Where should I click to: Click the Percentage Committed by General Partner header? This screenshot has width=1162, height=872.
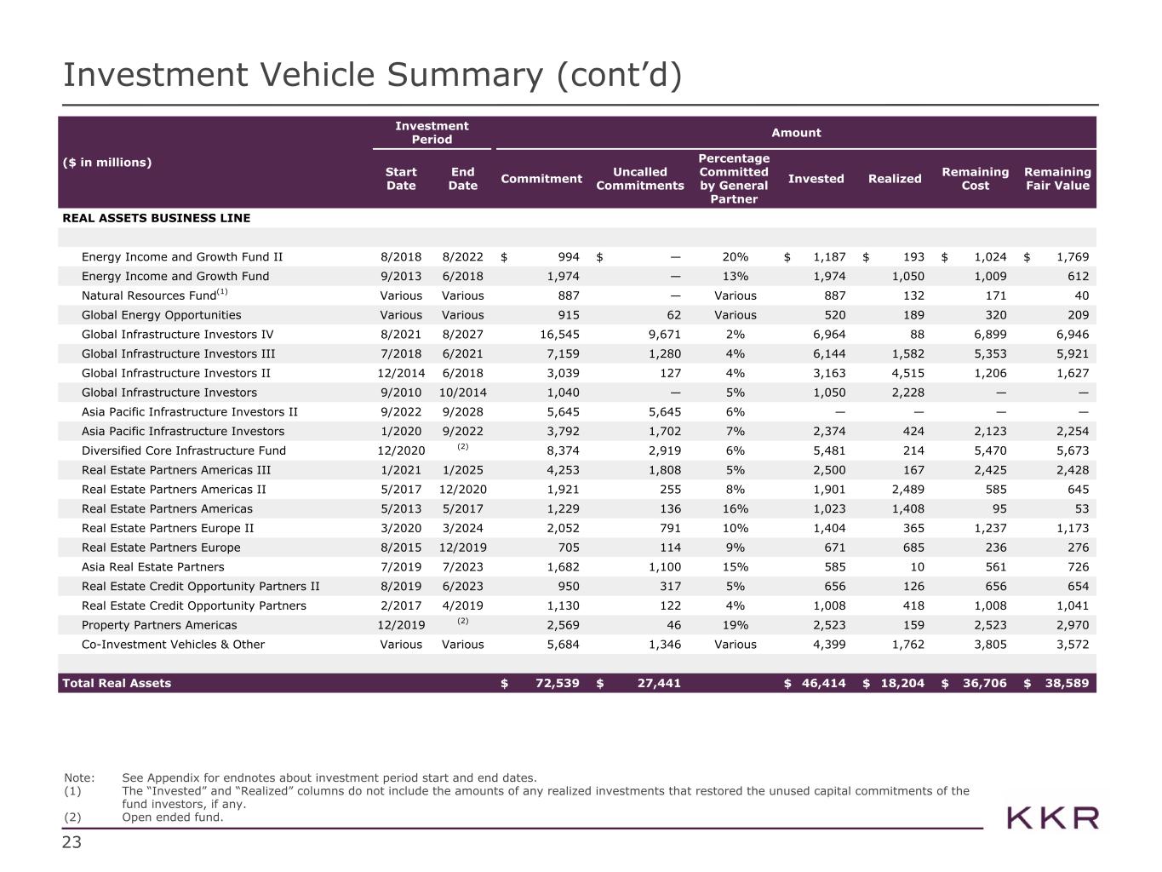733,179
